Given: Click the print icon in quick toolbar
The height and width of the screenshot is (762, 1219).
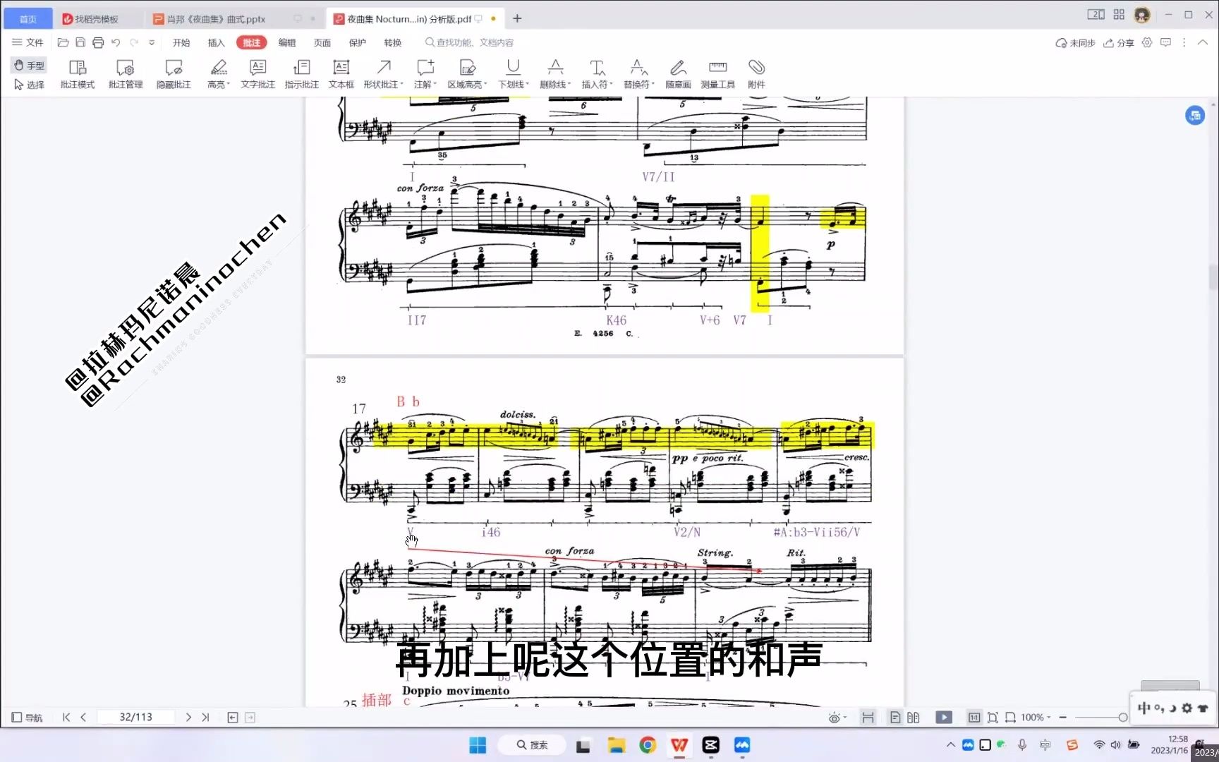Looking at the screenshot, I should point(98,42).
